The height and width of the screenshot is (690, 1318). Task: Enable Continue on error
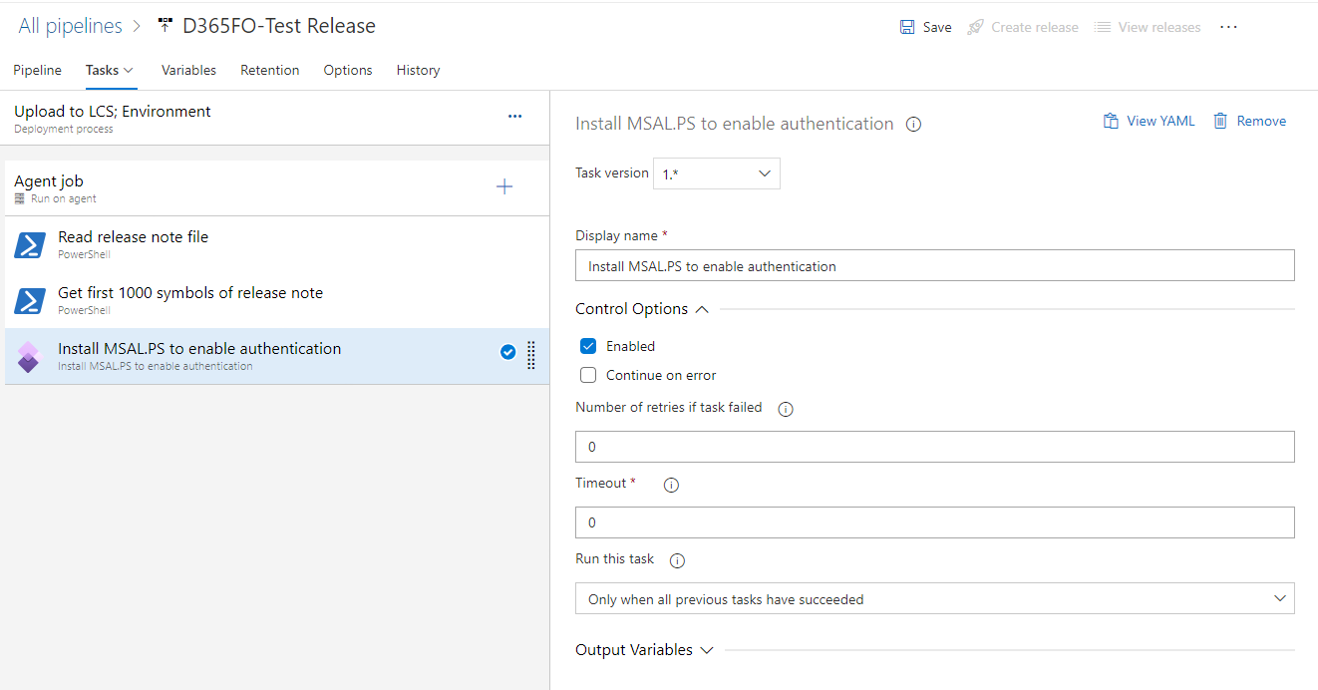(587, 375)
